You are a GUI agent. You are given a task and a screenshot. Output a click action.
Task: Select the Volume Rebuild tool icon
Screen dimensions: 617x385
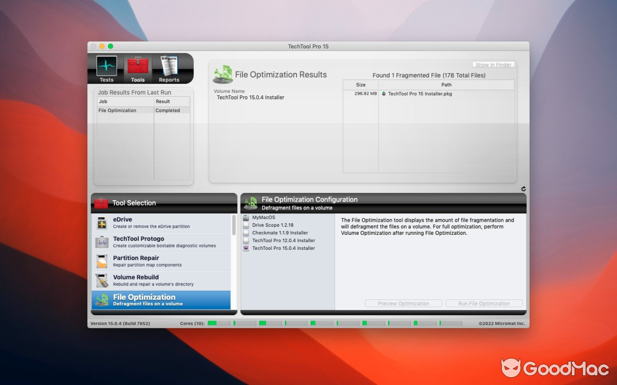102,280
